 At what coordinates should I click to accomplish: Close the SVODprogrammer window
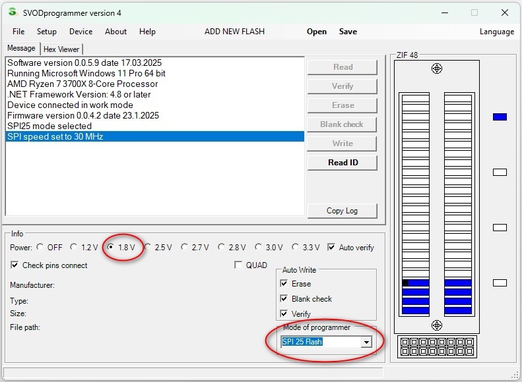(x=504, y=13)
